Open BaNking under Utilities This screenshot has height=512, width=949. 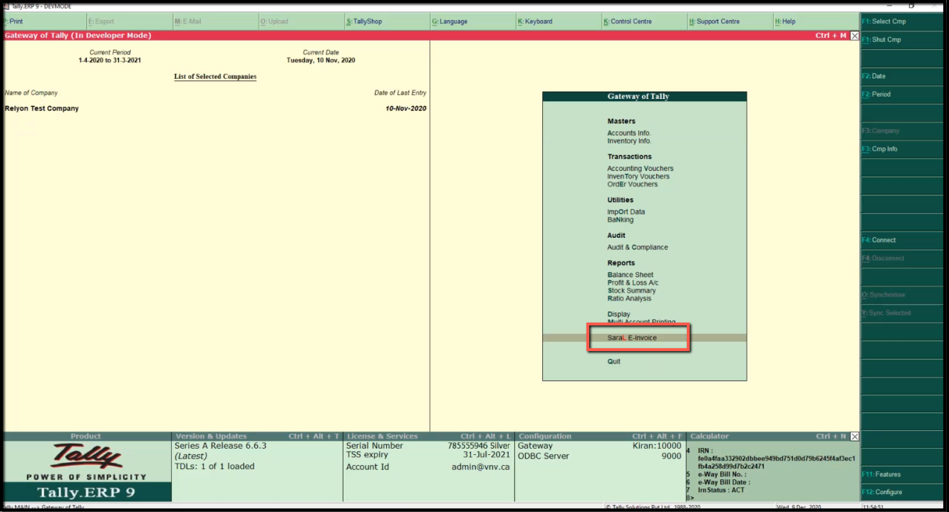(620, 220)
